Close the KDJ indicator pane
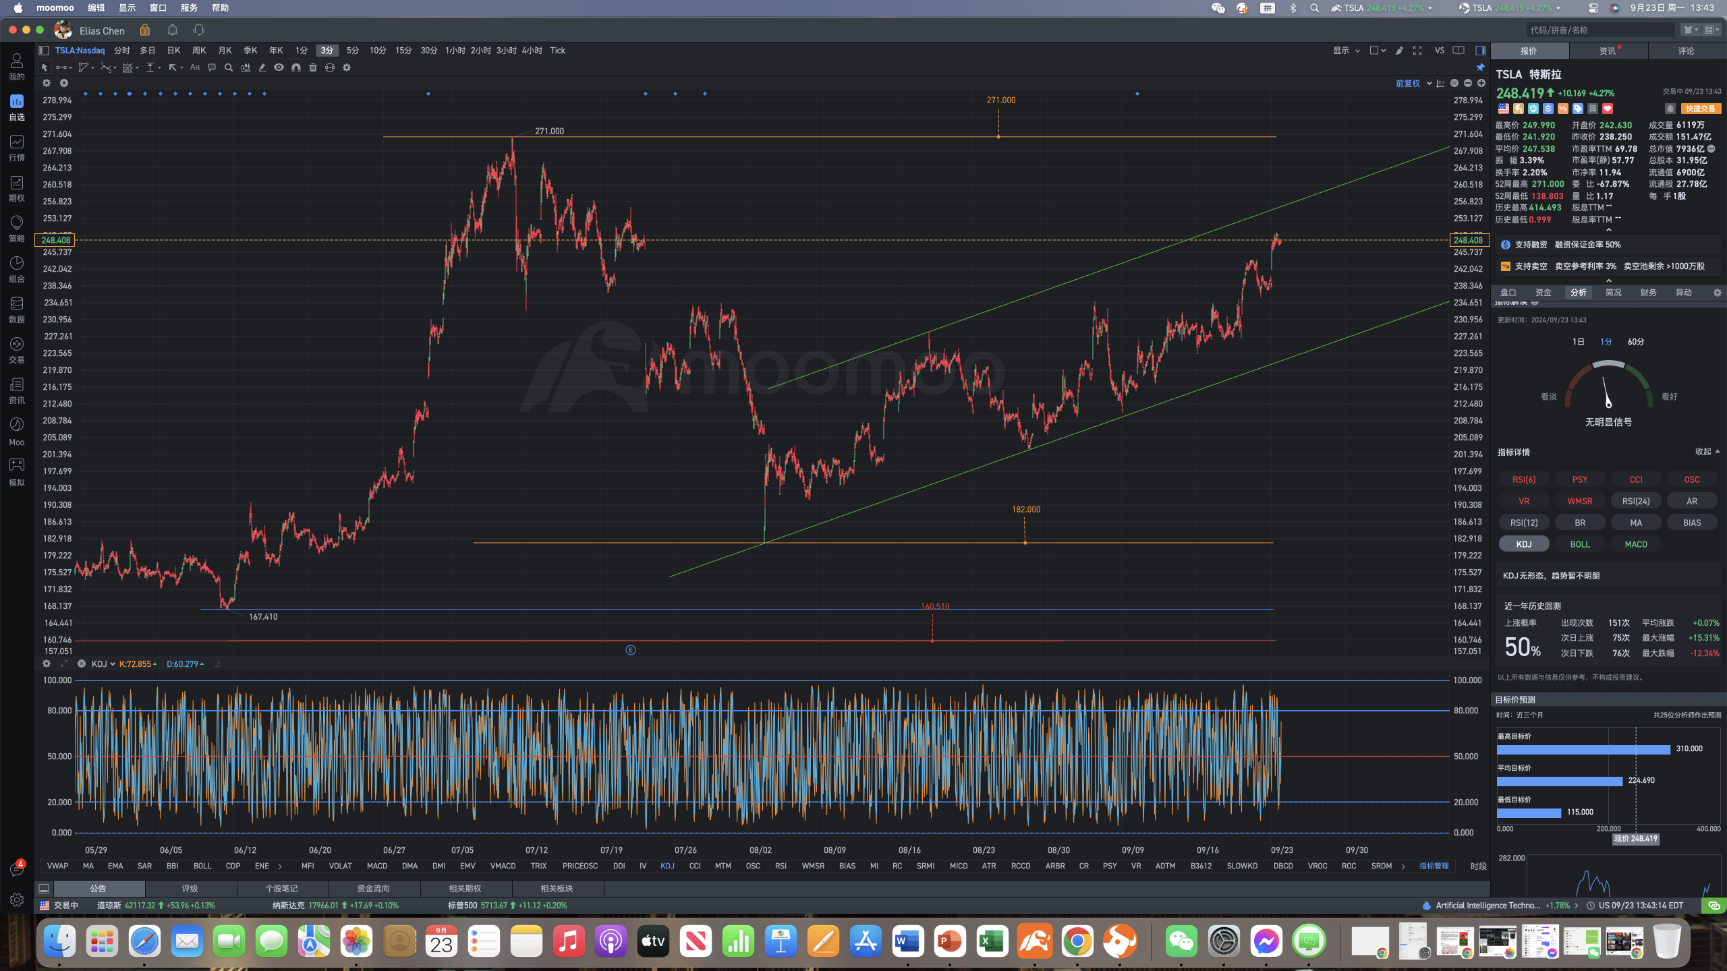Image resolution: width=1727 pixels, height=971 pixels. pos(82,664)
